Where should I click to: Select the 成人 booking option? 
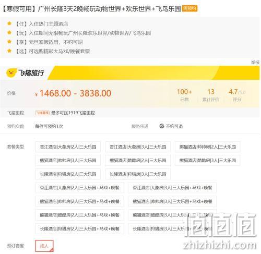point(44,246)
